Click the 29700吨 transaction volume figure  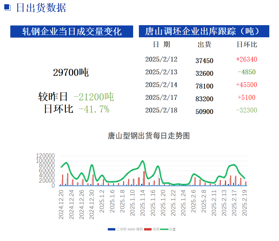[x=71, y=72]
